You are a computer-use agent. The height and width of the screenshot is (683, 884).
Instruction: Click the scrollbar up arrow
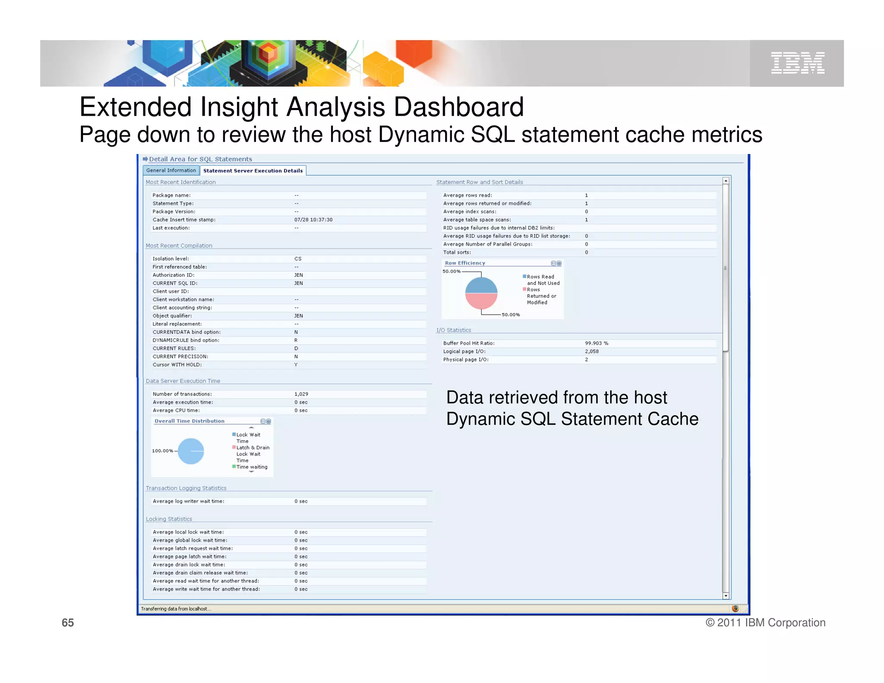click(726, 180)
